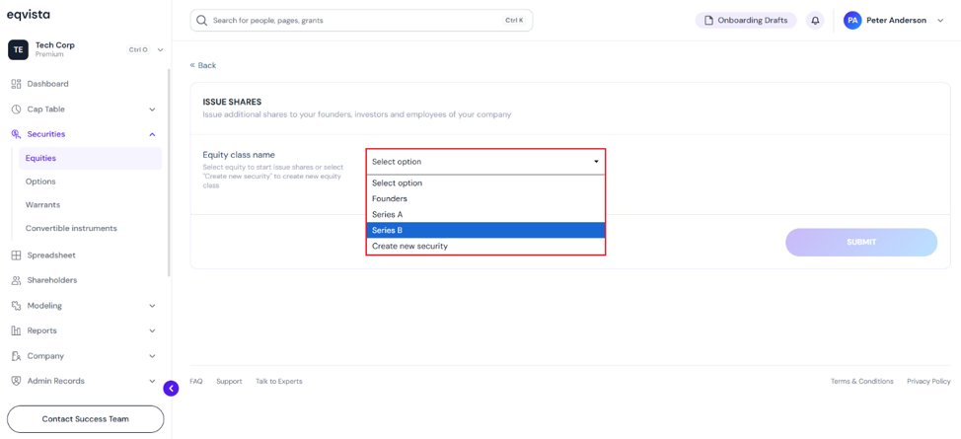961x439 pixels.
Task: Click the Tech Corp company name
Action: tap(55, 45)
